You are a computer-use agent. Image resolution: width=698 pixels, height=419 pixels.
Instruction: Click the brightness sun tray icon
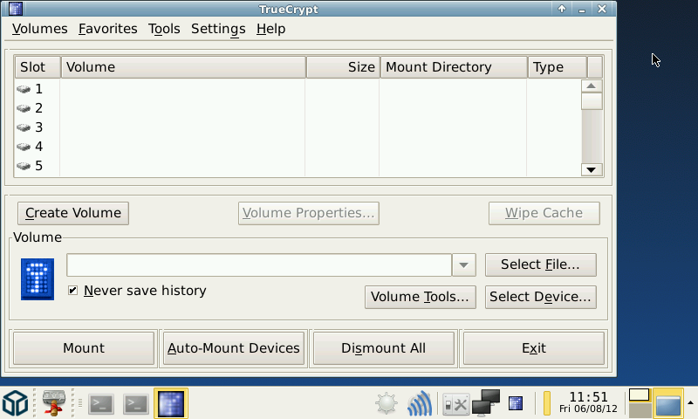point(386,403)
